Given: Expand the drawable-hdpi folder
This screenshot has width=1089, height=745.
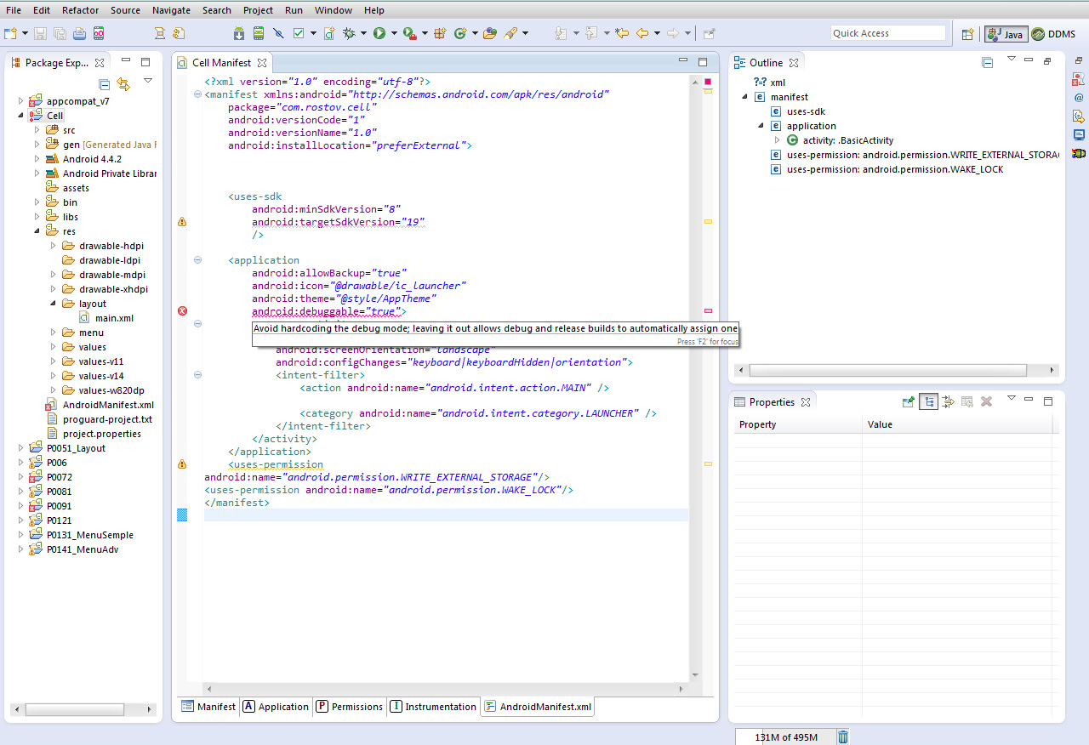Looking at the screenshot, I should point(54,246).
